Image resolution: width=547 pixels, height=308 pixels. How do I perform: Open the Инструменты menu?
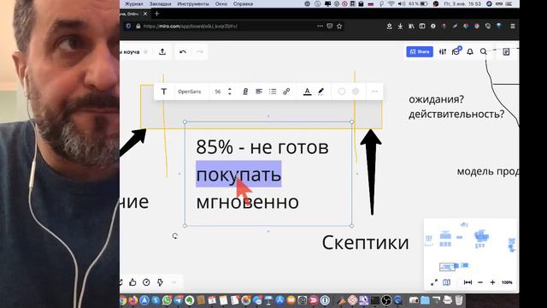tap(193, 3)
